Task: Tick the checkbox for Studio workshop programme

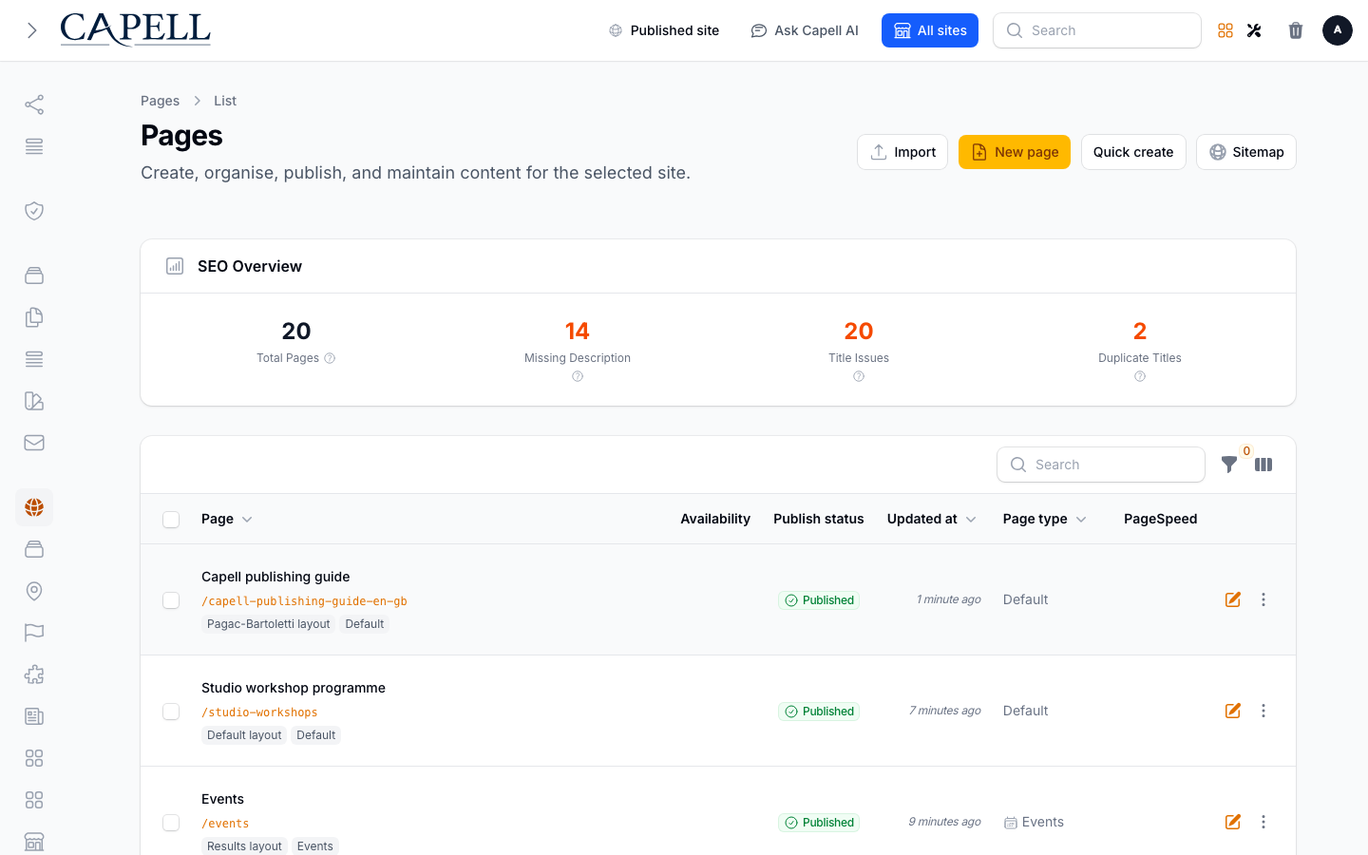Action: [171, 712]
